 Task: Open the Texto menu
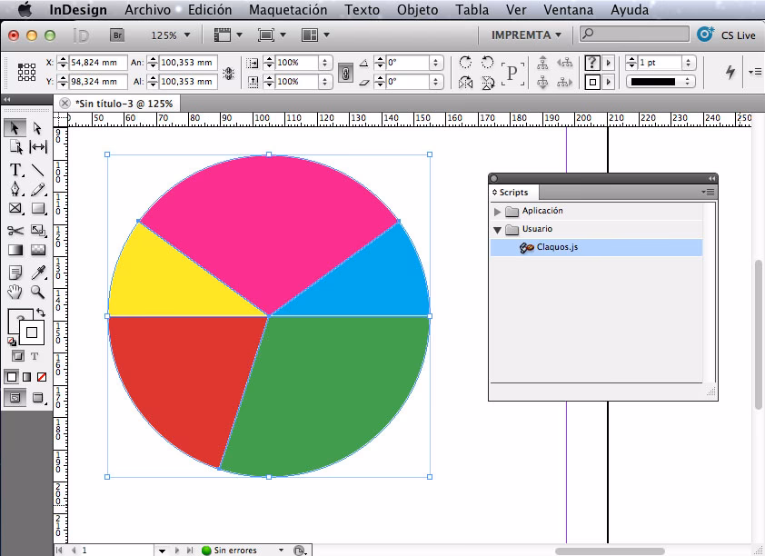tap(362, 10)
